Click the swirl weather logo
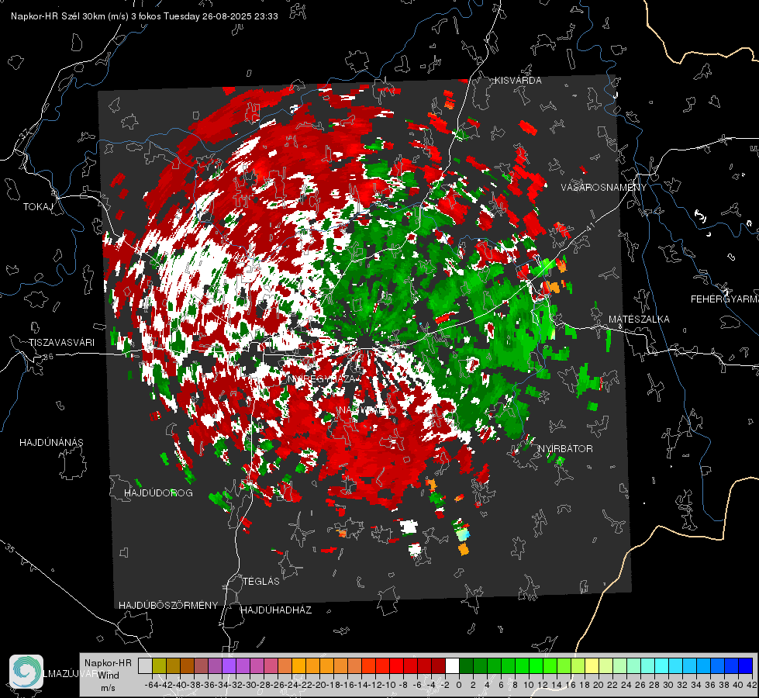 click(x=26, y=672)
